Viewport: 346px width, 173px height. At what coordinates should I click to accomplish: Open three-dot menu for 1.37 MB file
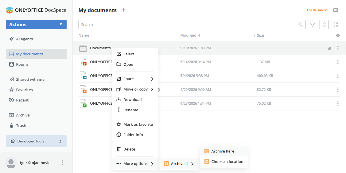338,62
